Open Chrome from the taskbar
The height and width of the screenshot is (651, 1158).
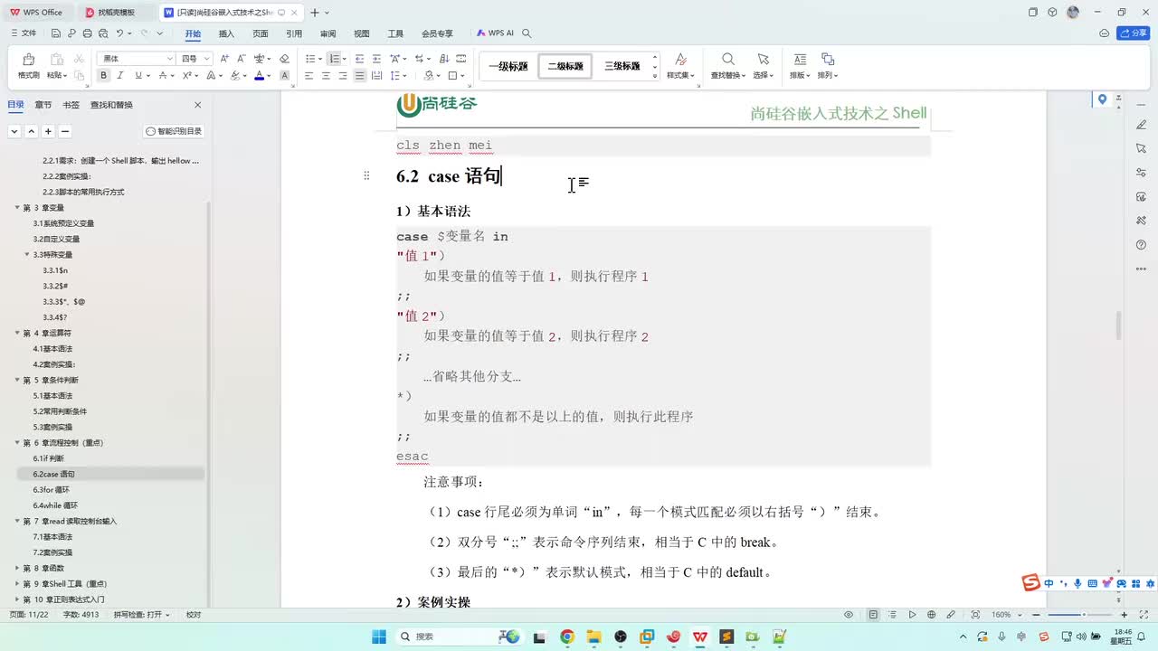pos(567,637)
